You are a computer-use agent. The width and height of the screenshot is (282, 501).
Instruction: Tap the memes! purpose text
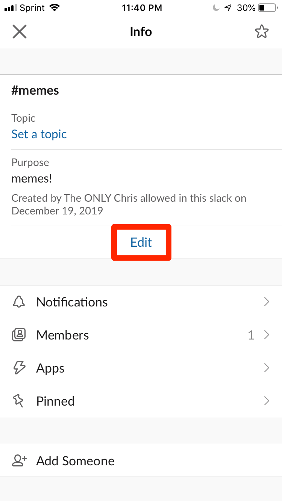pos(32,178)
